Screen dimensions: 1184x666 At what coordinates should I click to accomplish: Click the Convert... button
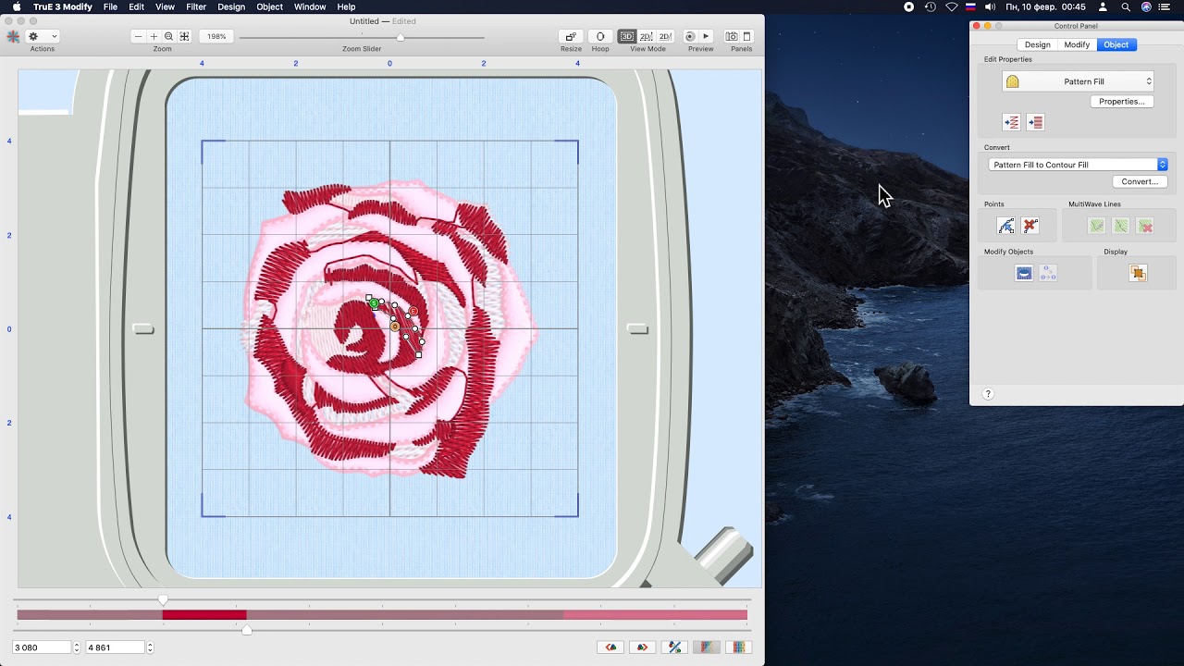[1140, 182]
